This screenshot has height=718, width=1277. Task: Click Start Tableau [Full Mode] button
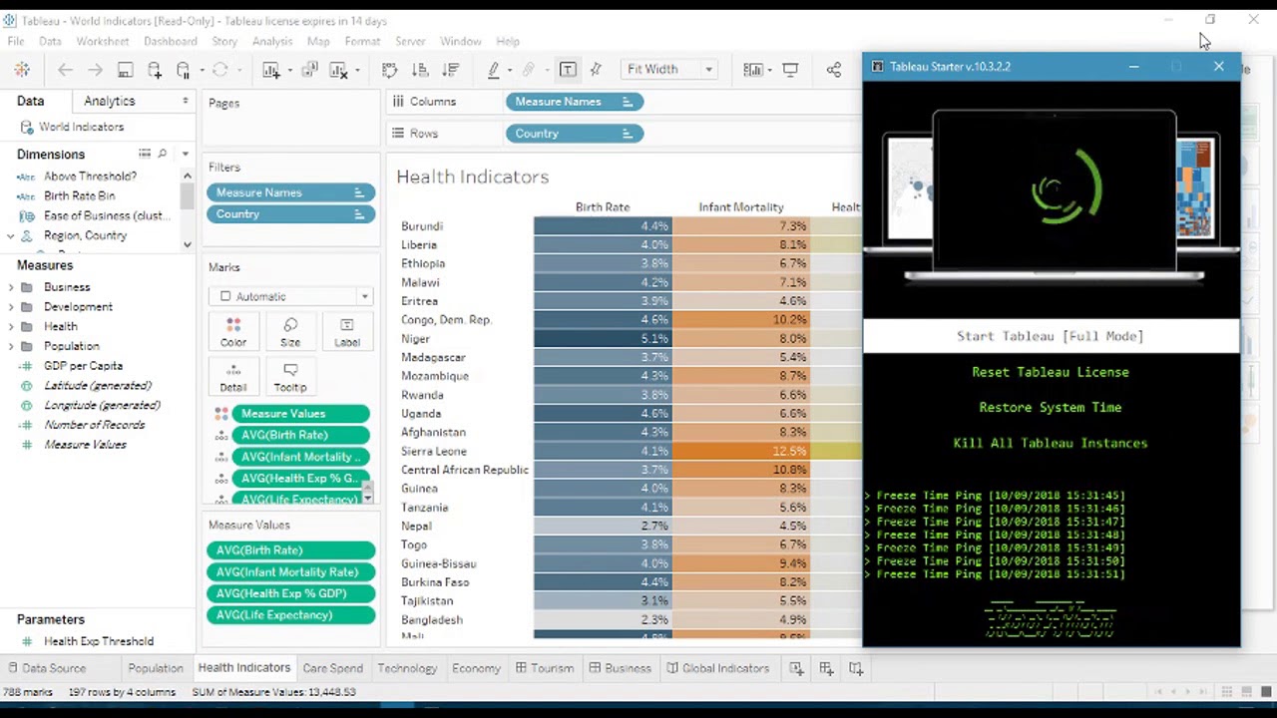(1051, 336)
